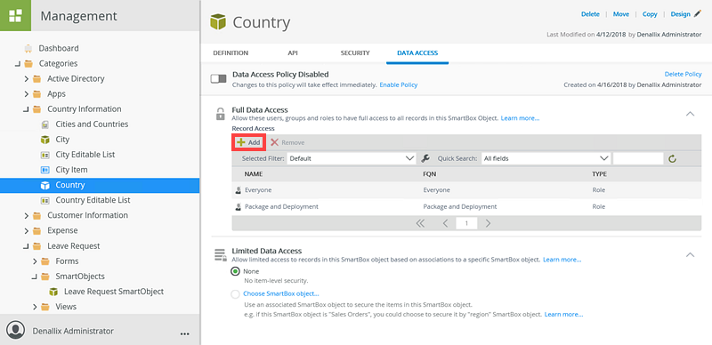Collapse the SmartObjects folder node

(x=35, y=277)
